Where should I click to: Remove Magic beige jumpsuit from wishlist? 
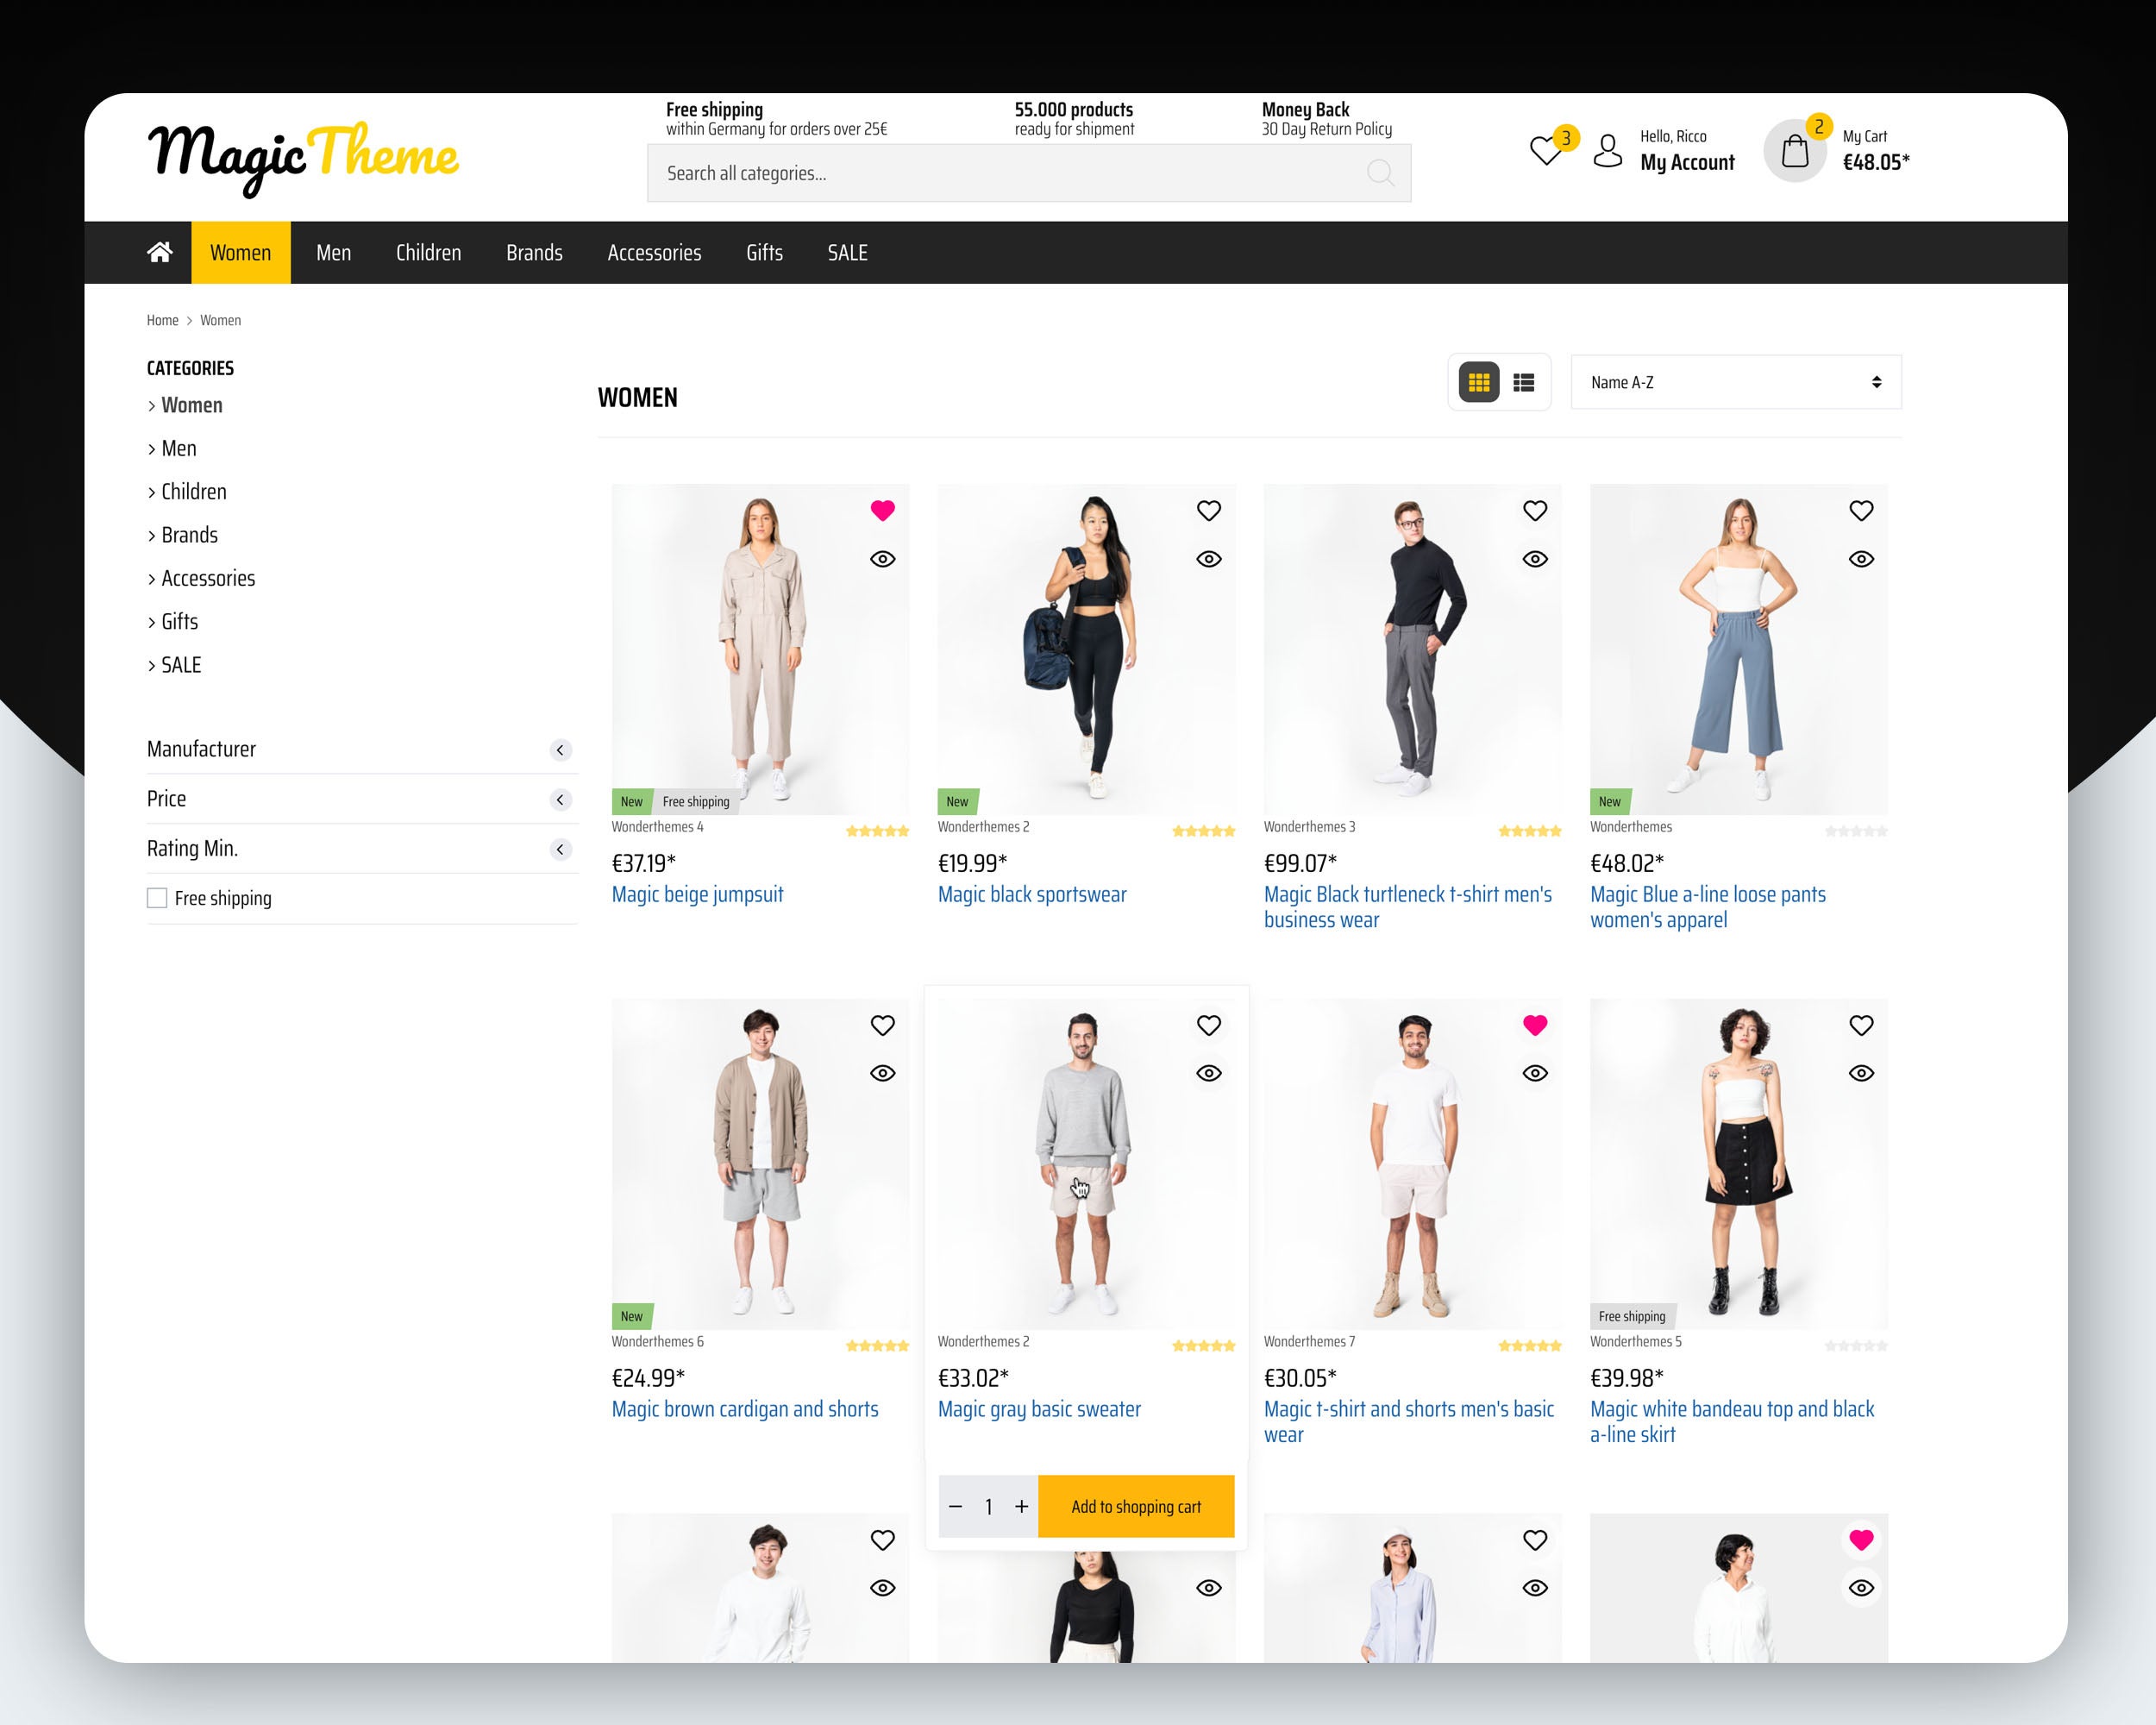click(882, 510)
